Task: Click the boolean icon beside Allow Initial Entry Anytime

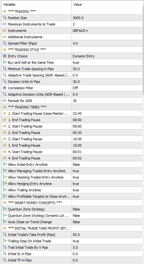Action: (4, 164)
